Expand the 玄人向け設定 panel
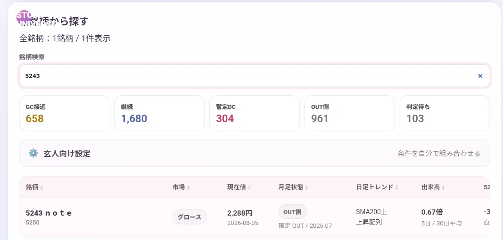Viewport: 503px width, 240px height. (255, 154)
